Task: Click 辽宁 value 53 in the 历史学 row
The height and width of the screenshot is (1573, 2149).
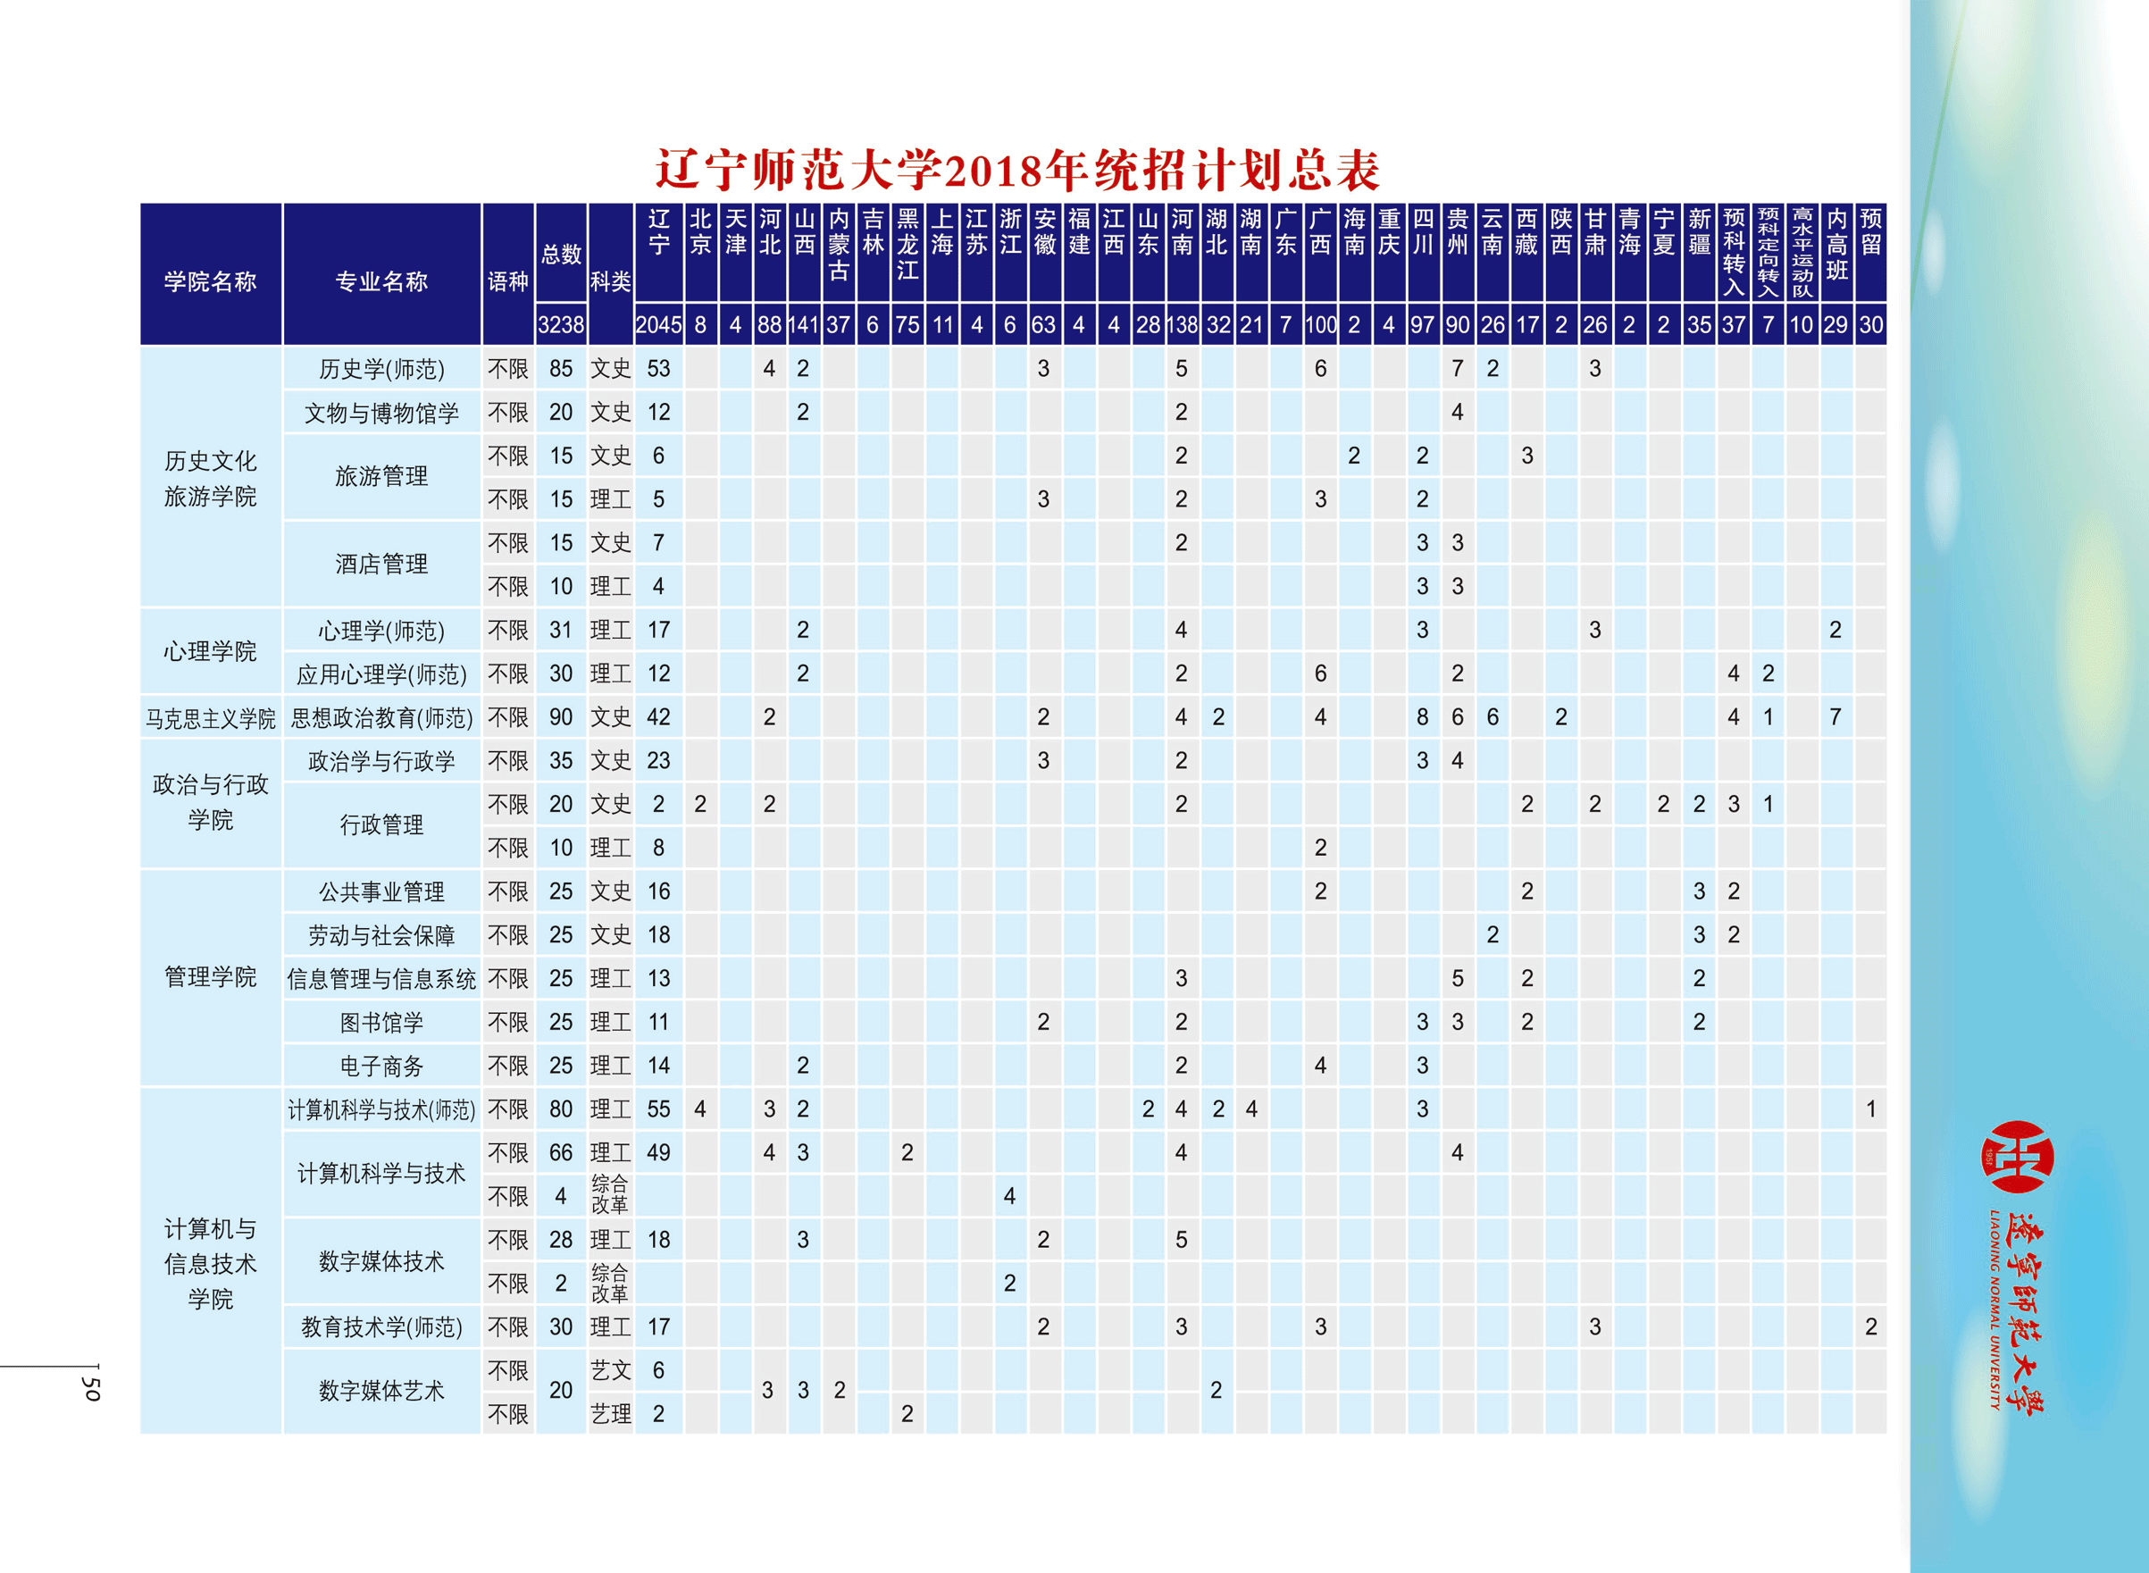Action: point(659,369)
